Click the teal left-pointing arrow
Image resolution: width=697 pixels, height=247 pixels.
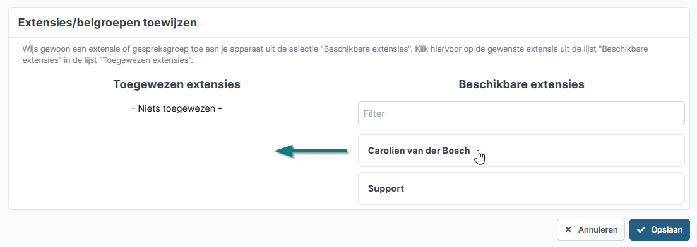point(311,151)
